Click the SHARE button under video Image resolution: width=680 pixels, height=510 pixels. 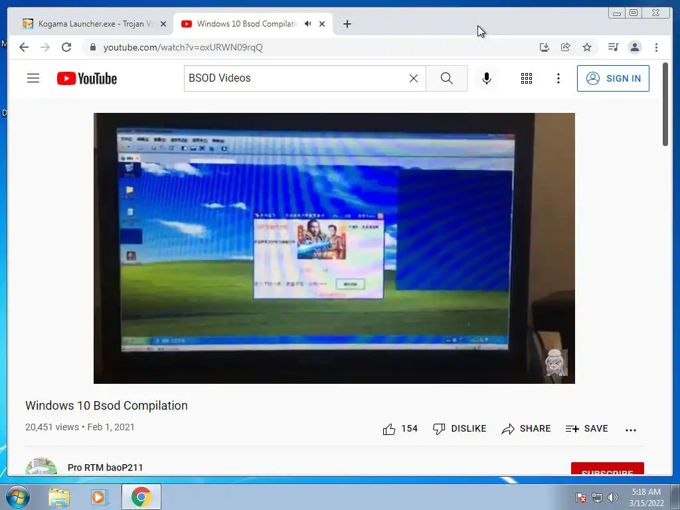[x=526, y=428]
